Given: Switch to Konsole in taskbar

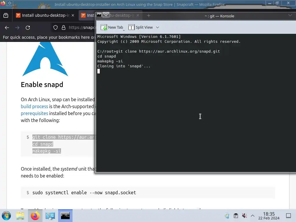Looking at the screenshot, I should tap(65, 216).
